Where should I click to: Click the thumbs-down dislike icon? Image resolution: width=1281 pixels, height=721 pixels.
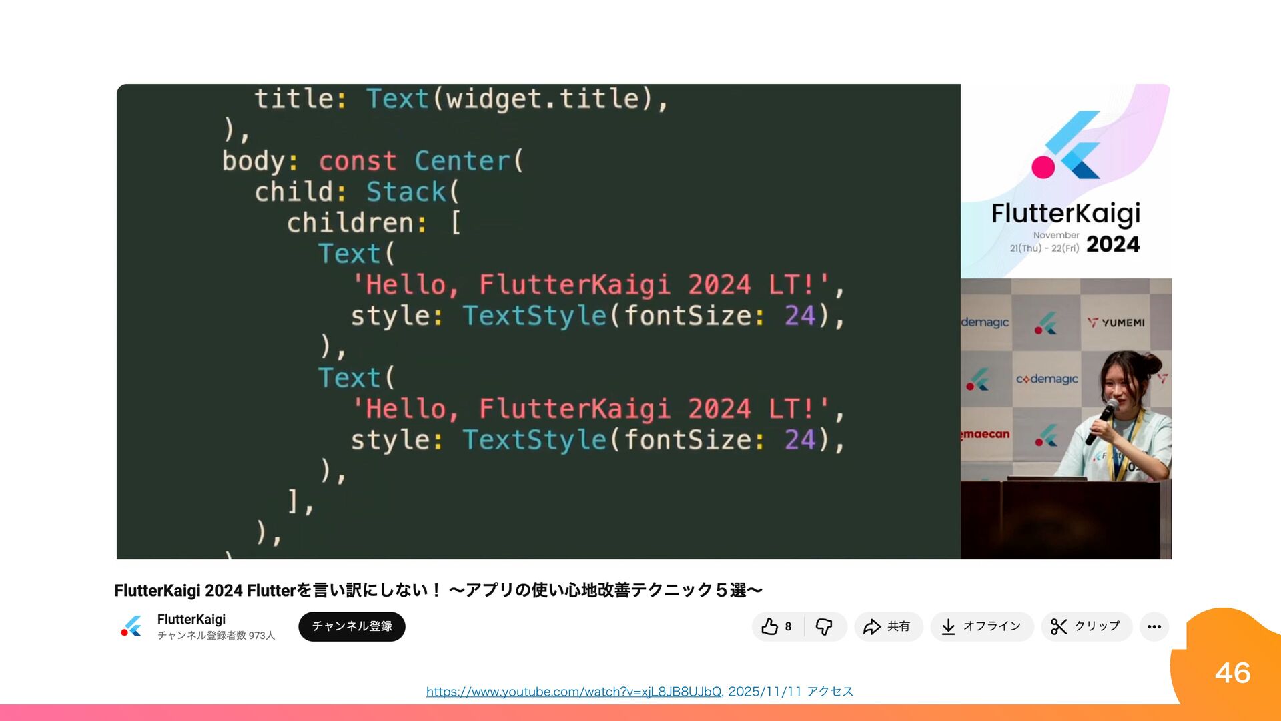point(824,626)
